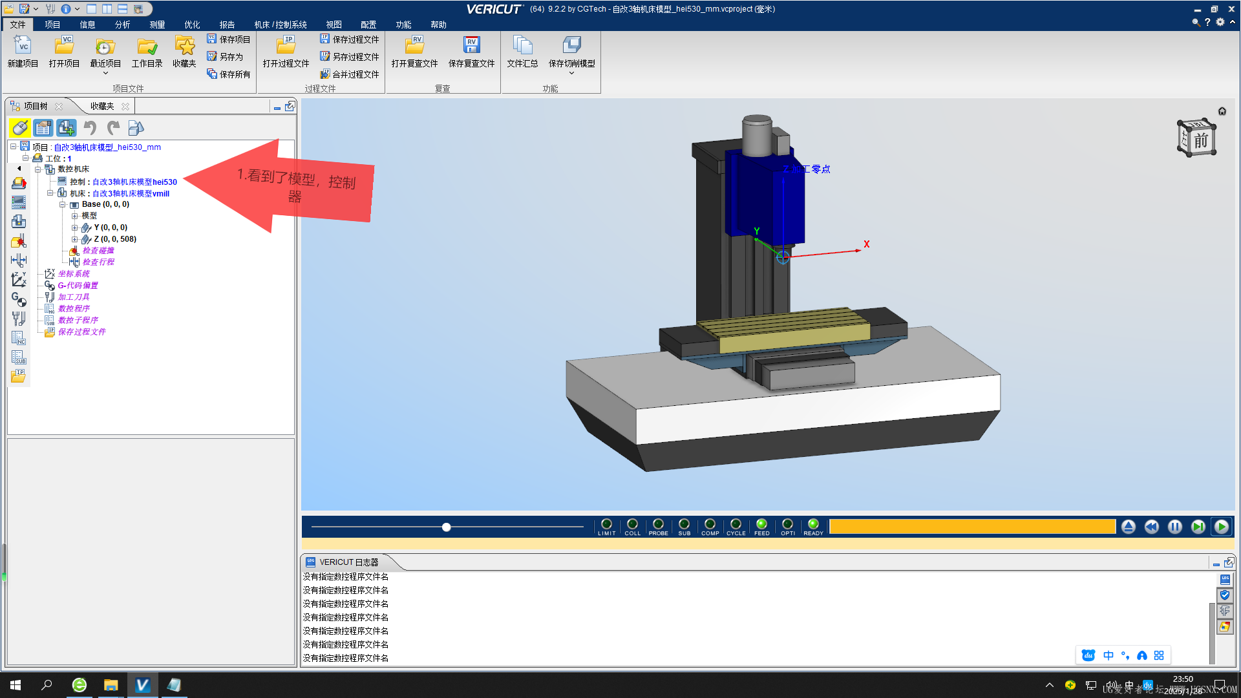
Task: Click the reset model eject-style button
Action: click(1128, 527)
